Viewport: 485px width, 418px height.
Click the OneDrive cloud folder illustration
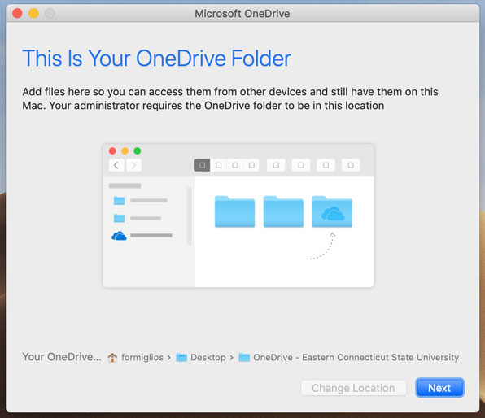pyautogui.click(x=332, y=211)
